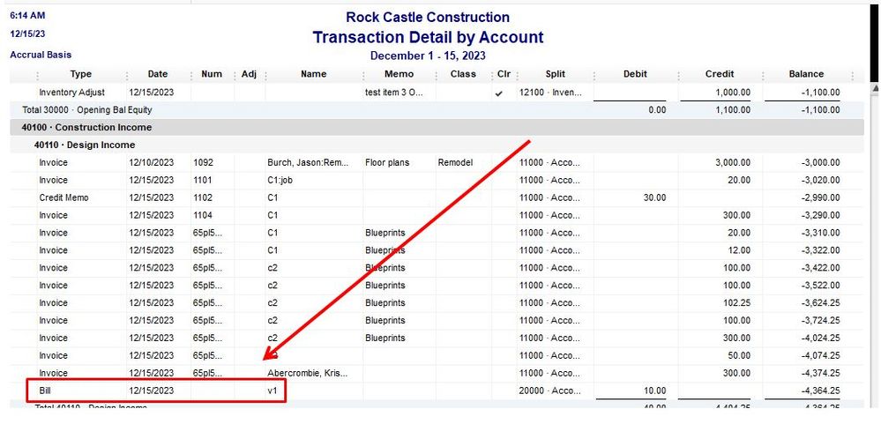This screenshot has height=424, width=881.
Task: Click the -4,024.25 balance value
Action: tap(820, 338)
